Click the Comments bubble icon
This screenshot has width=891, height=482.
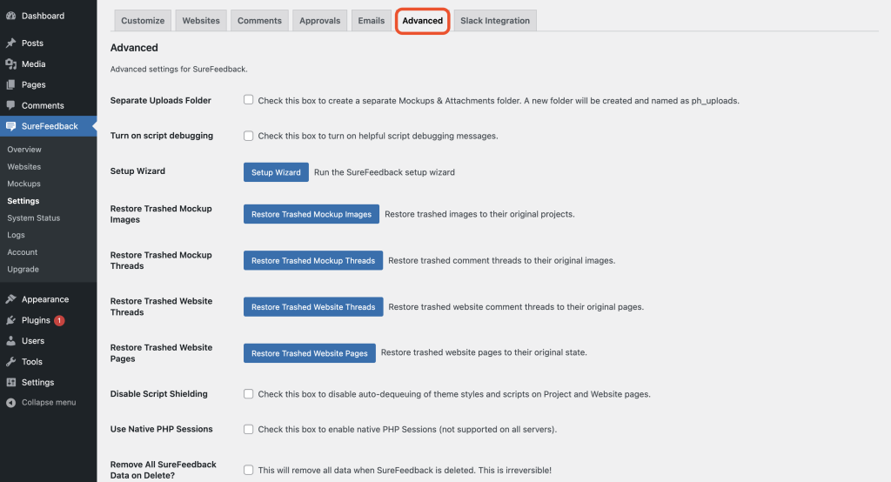point(10,106)
